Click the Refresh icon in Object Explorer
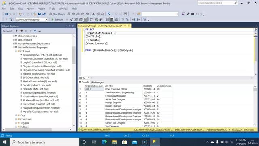This screenshot has width=259, height=146. click(x=35, y=31)
